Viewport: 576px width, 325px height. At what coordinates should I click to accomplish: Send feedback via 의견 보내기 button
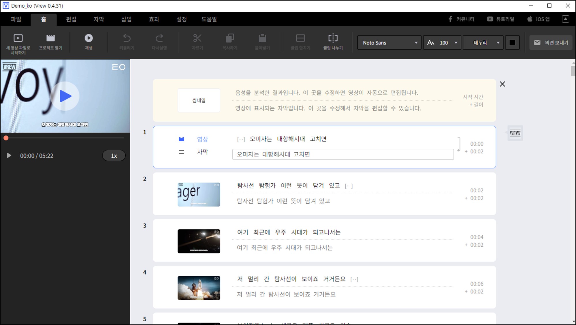tap(551, 43)
